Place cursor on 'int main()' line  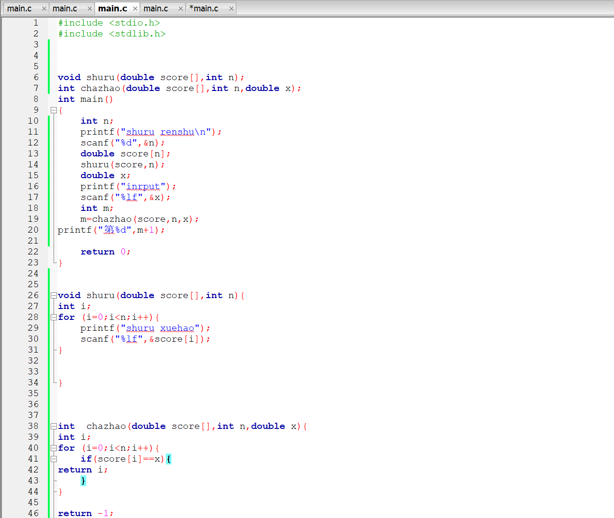pyautogui.click(x=85, y=99)
